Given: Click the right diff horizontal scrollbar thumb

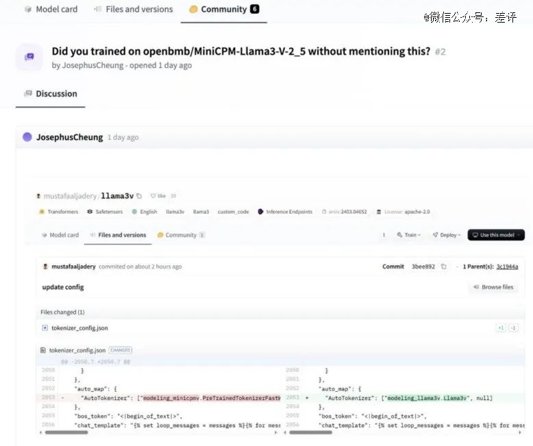Looking at the screenshot, I should pos(310,432).
